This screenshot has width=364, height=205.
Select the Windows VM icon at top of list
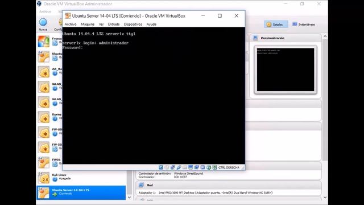44,42
